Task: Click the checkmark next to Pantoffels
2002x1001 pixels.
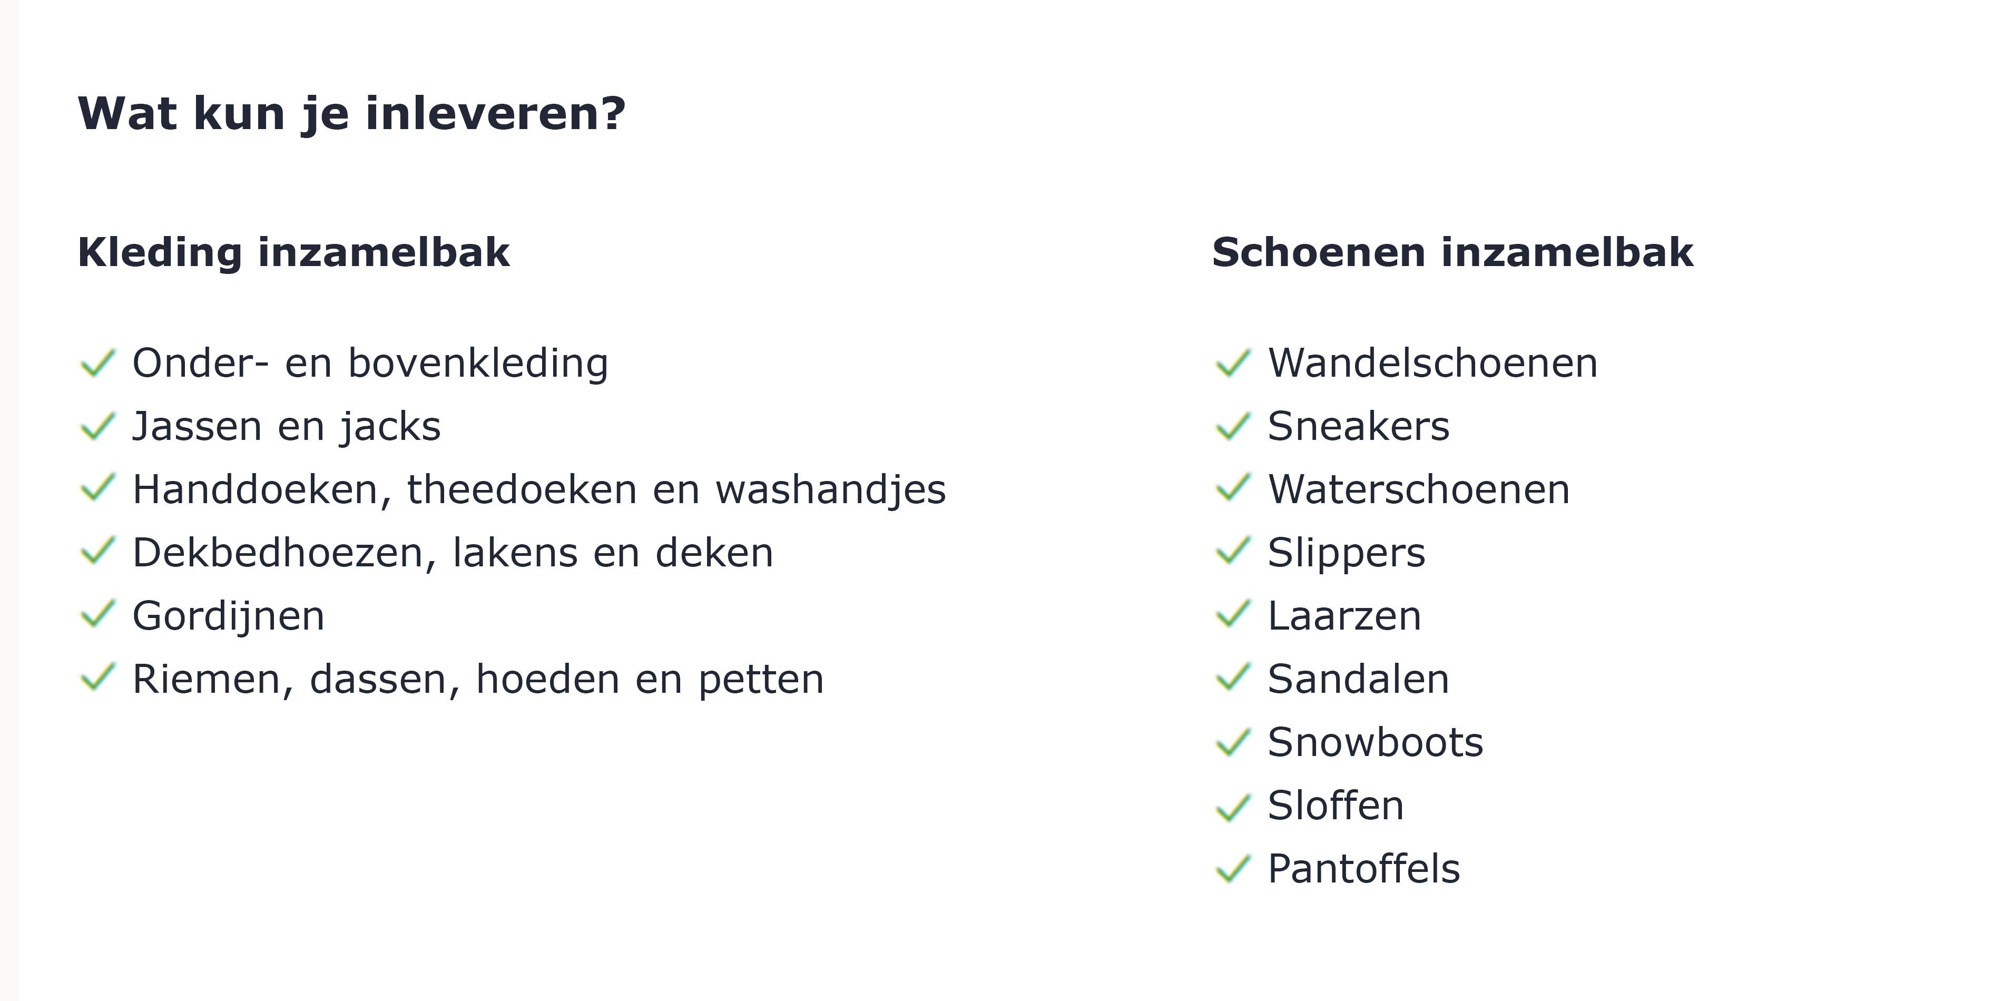Action: tap(1233, 868)
